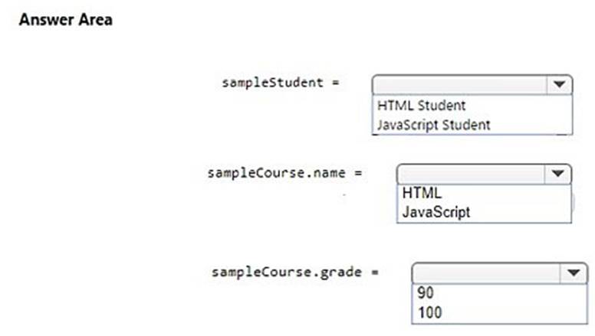Select 100 as the grade
This screenshot has width=595, height=336.
click(x=429, y=312)
